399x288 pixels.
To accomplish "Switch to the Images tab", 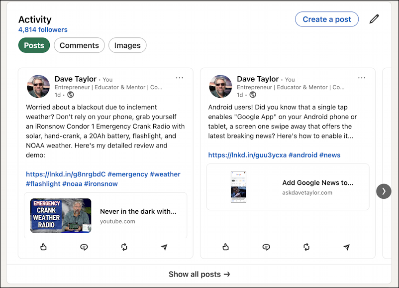I will tap(127, 45).
